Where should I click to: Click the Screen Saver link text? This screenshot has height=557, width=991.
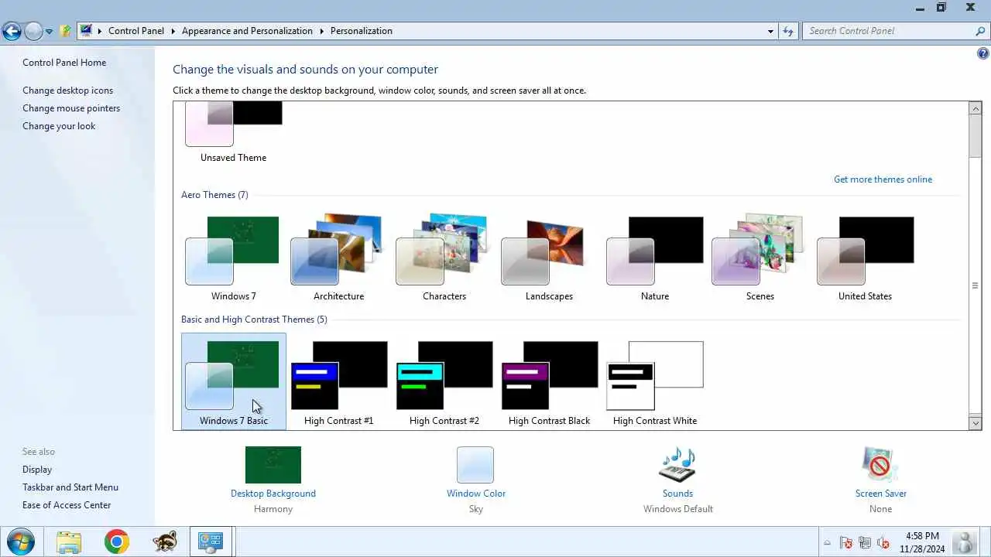click(880, 494)
